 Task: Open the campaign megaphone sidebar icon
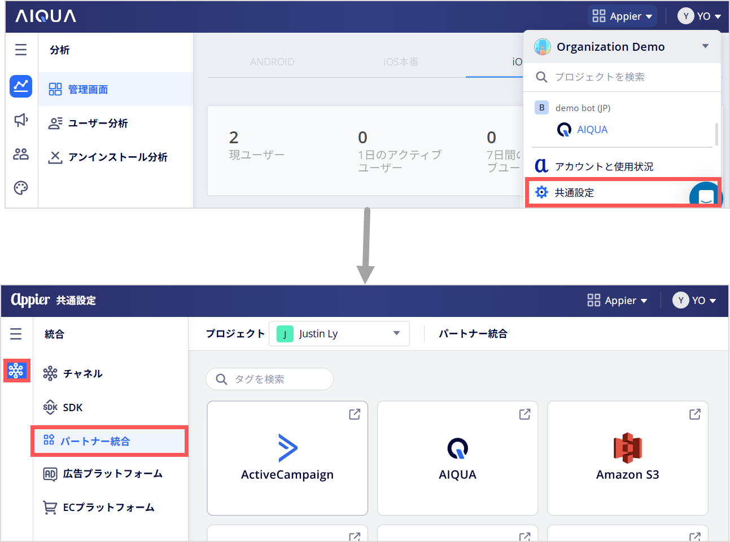click(21, 120)
